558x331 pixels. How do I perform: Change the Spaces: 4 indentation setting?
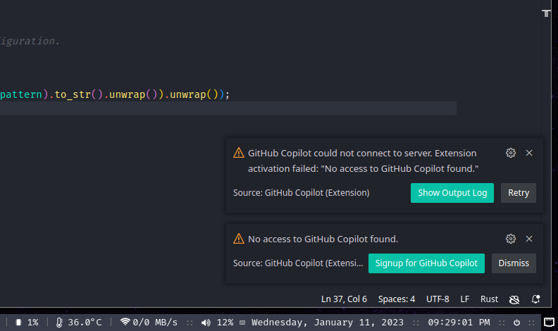tap(397, 299)
